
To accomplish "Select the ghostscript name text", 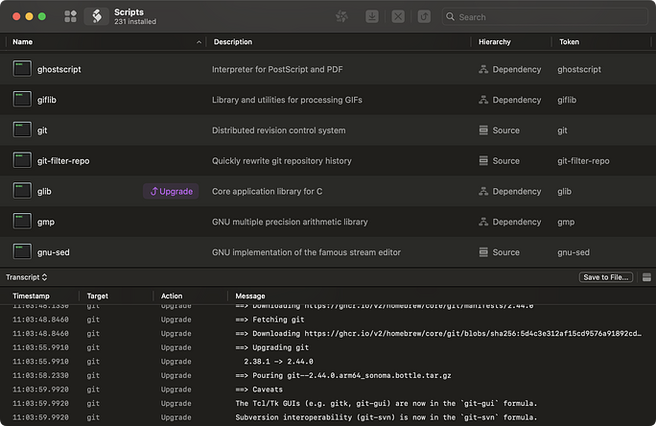I will tap(59, 69).
